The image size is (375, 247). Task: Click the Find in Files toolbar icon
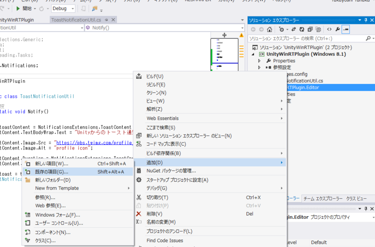pyautogui.click(x=95, y=8)
